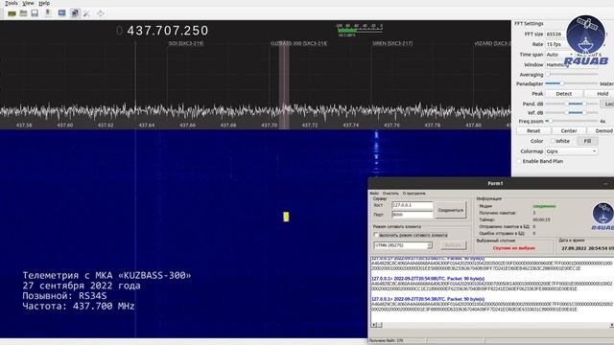Click the greyed Выбрать button
This screenshot has width=614, height=345.
(454, 245)
